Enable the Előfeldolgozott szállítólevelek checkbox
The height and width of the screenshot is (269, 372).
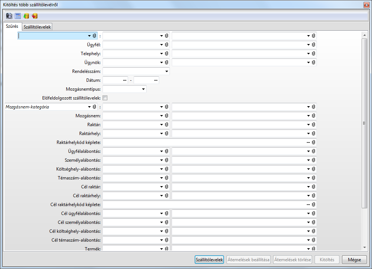(105, 98)
